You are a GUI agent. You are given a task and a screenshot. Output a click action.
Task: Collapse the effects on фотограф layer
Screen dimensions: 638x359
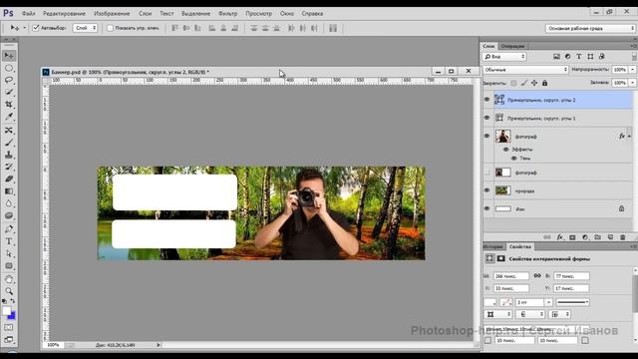point(629,136)
